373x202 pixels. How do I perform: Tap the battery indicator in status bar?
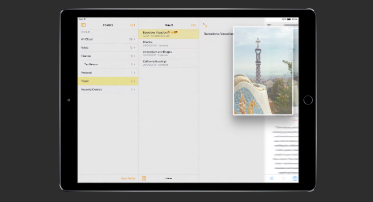click(290, 19)
